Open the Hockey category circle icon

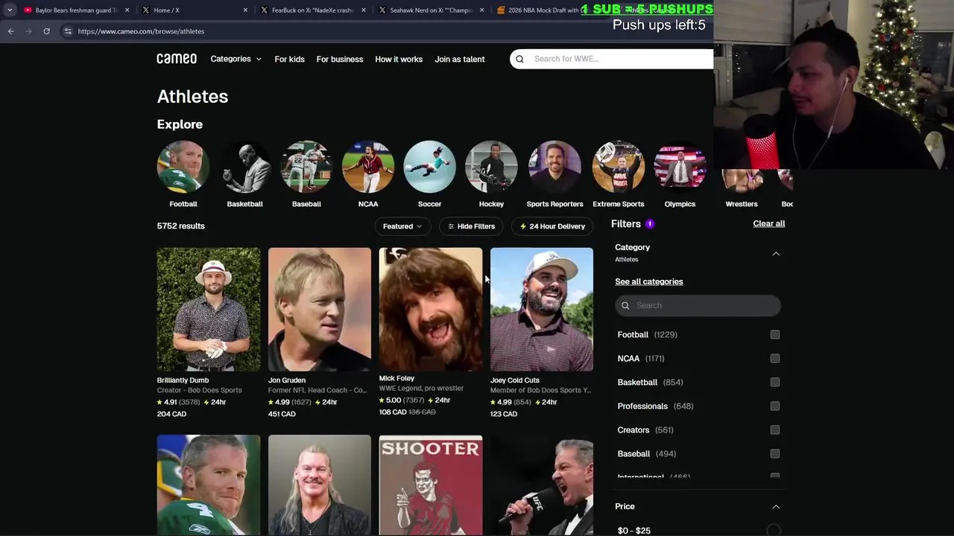pos(491,167)
